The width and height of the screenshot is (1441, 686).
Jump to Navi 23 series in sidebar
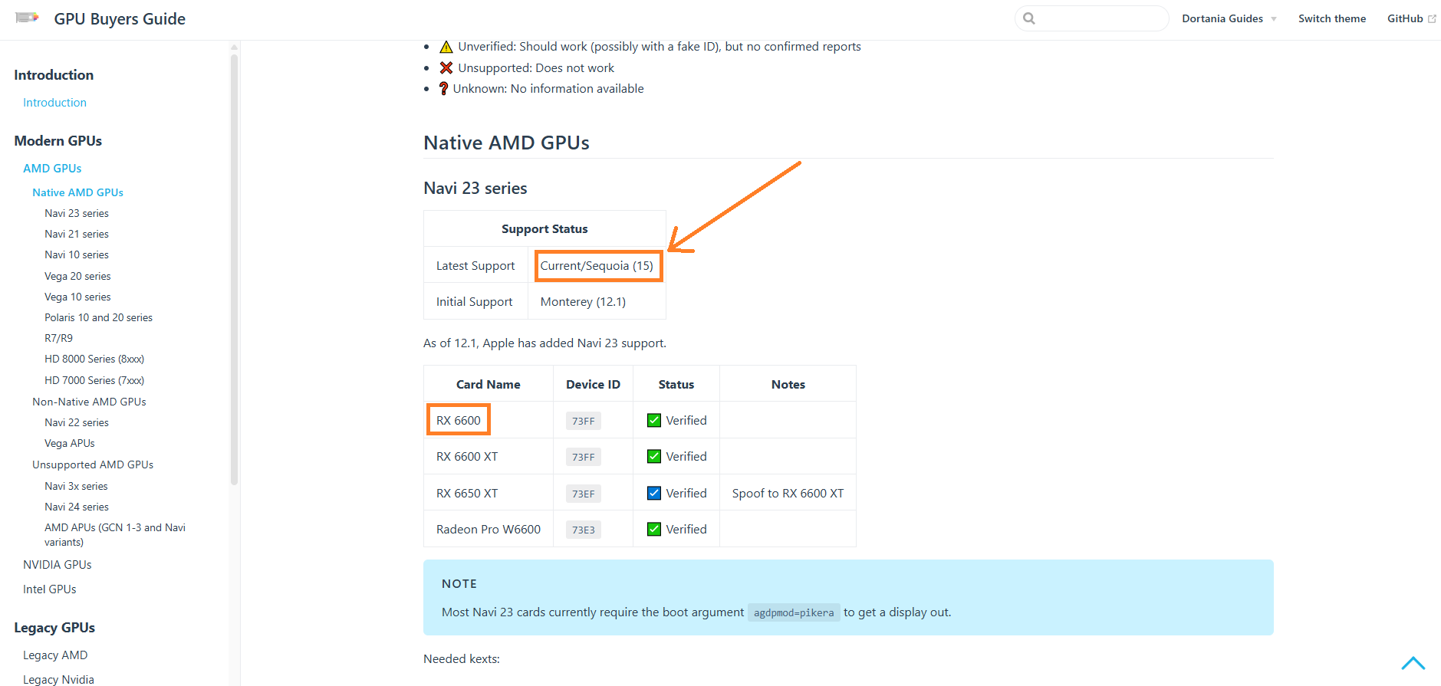pyautogui.click(x=77, y=213)
